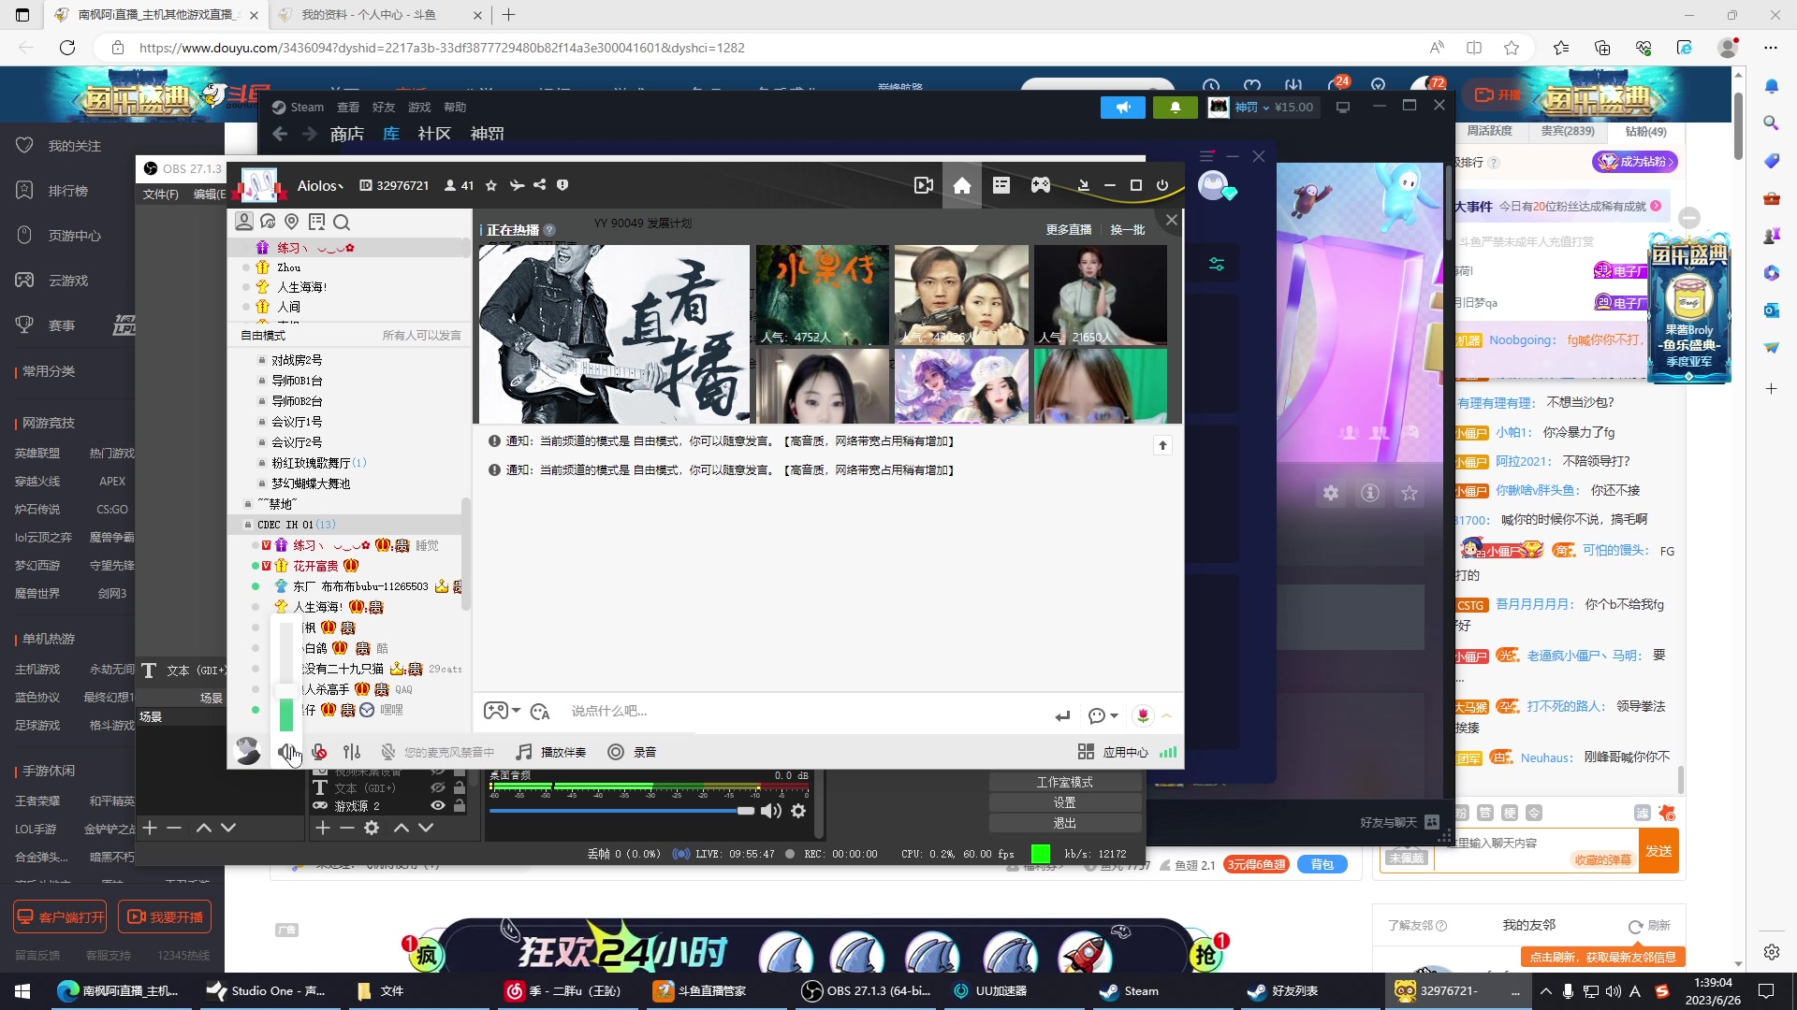The image size is (1797, 1010).
Task: Click the YY muted microphone icon
Action: [319, 752]
